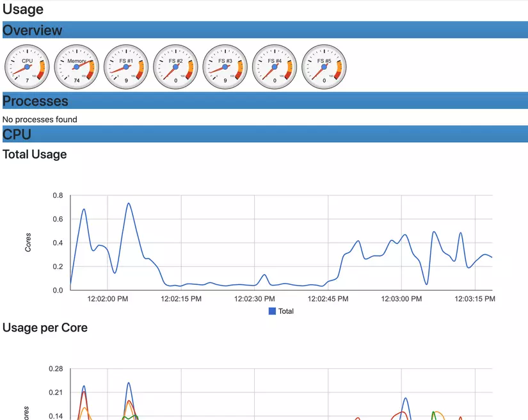Click the No processes found message
This screenshot has height=420, width=528.
40,119
